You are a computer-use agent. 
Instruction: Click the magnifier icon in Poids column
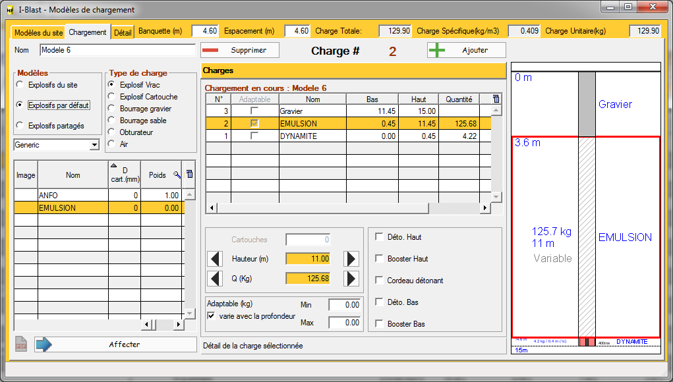point(177,175)
